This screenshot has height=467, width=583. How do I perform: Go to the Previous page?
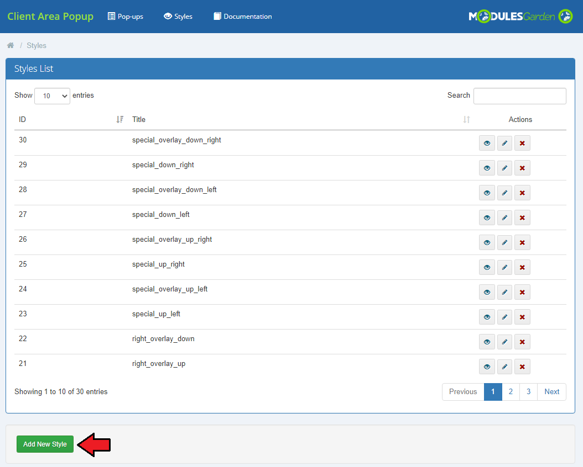463,392
